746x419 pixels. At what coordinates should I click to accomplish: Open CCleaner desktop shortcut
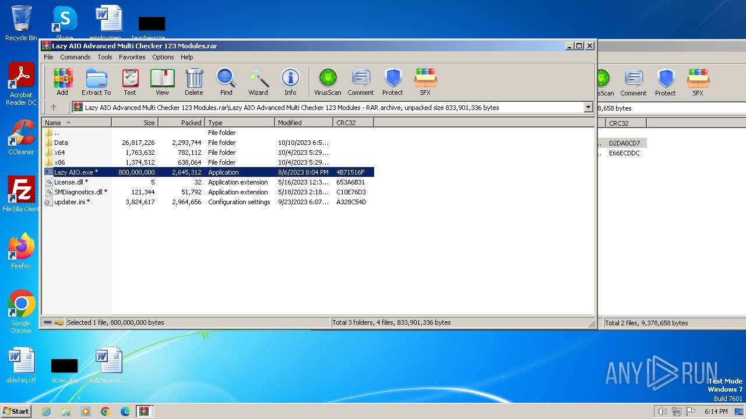(21, 137)
